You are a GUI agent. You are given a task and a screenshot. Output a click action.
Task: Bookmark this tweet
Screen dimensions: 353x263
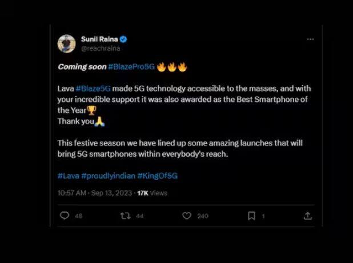251,216
